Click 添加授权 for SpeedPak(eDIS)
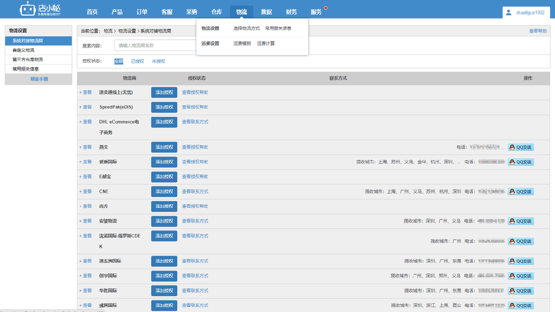This screenshot has width=555, height=312. (164, 107)
